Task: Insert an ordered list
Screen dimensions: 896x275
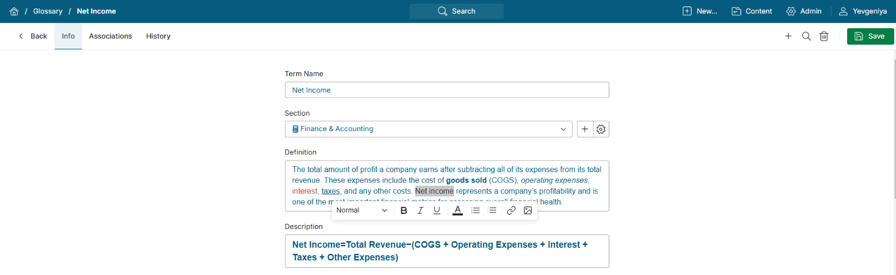Action: pos(476,210)
